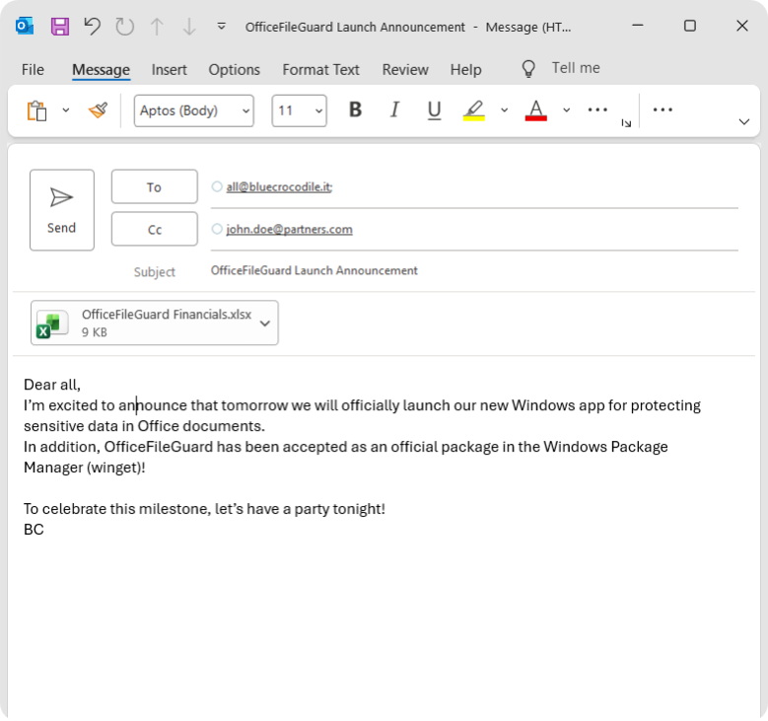Toggle underline formatting
This screenshot has height=721, width=768.
[x=434, y=110]
